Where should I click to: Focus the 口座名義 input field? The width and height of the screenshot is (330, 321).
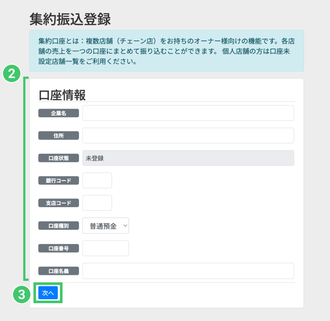(x=188, y=271)
